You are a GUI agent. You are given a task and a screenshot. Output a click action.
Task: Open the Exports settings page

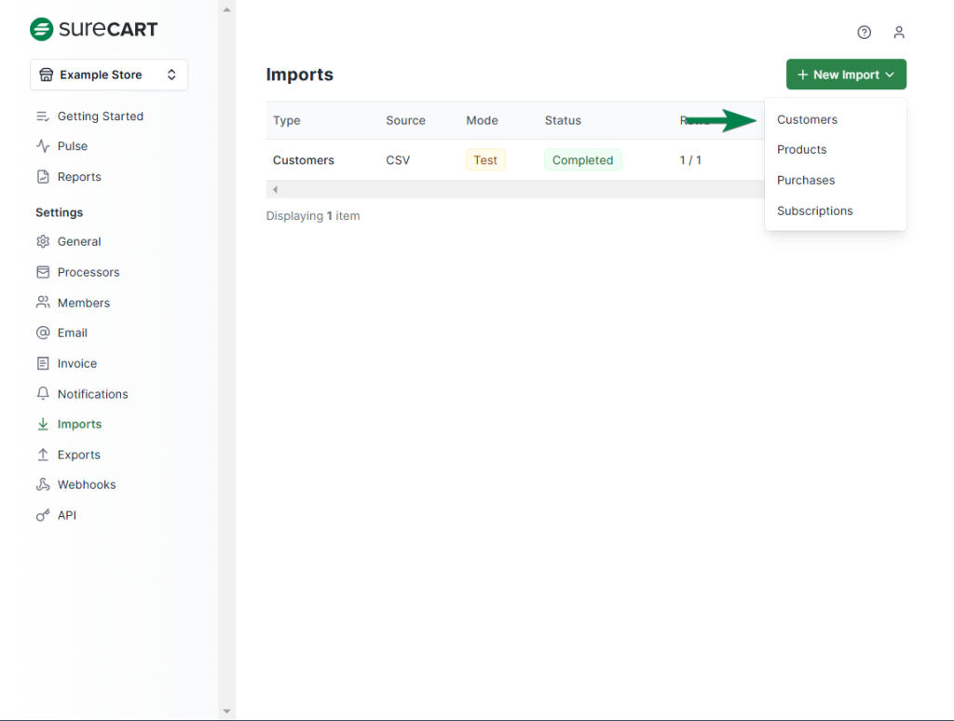(x=78, y=455)
